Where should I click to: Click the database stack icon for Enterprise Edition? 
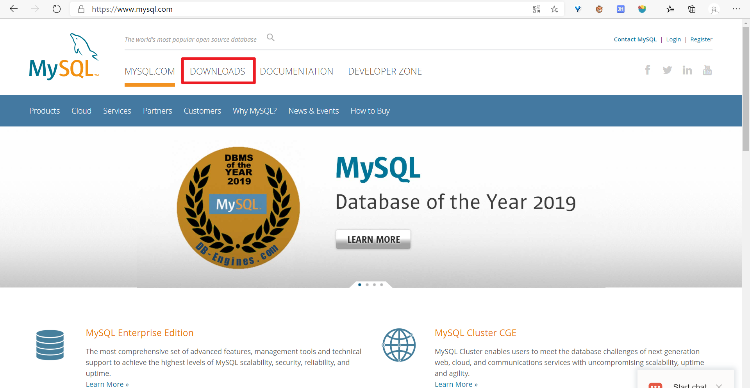[50, 345]
